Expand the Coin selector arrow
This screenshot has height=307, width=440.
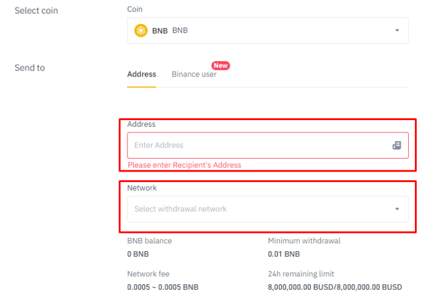point(397,30)
